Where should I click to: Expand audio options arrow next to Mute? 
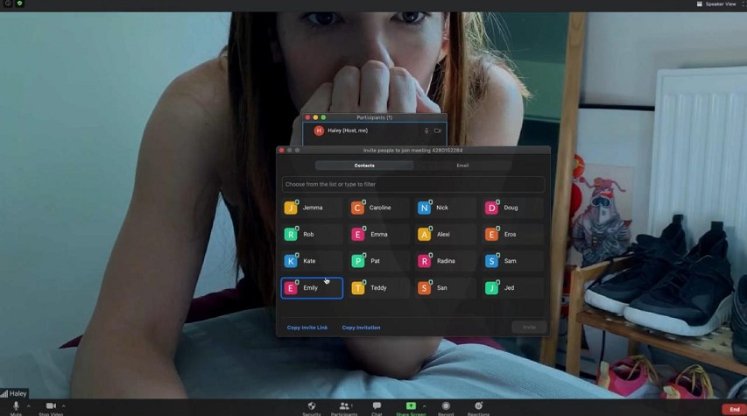28,406
